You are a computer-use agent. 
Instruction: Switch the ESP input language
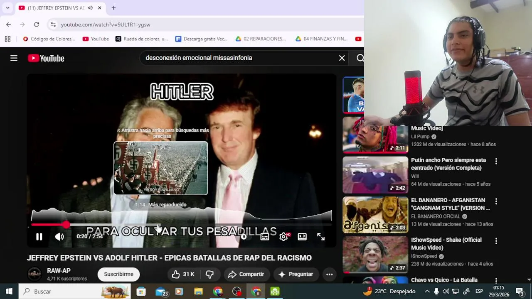pyautogui.click(x=479, y=292)
